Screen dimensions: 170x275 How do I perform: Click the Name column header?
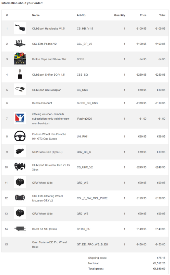pos(36,15)
